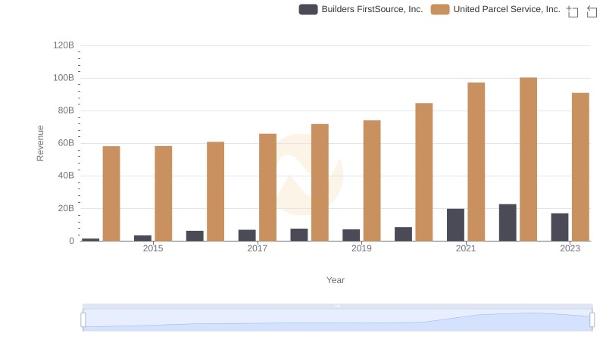Click the 2021 United Parcel Service bar
The width and height of the screenshot is (606, 349).
coord(476,162)
